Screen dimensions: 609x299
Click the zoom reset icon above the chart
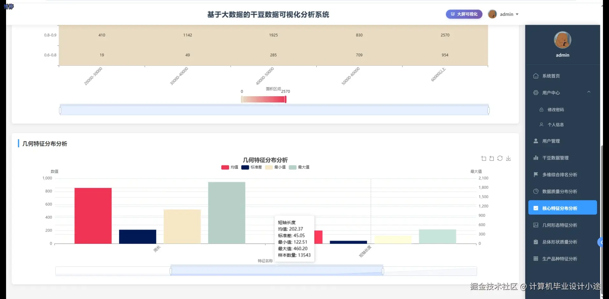492,158
